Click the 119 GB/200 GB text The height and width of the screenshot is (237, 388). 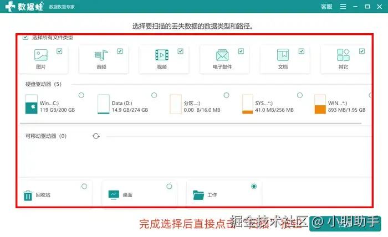(x=58, y=110)
